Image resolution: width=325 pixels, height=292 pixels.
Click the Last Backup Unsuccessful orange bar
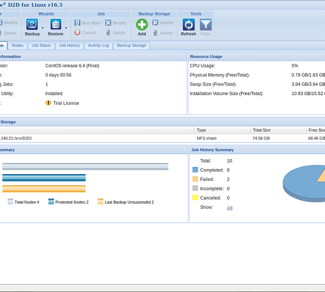pyautogui.click(x=44, y=189)
